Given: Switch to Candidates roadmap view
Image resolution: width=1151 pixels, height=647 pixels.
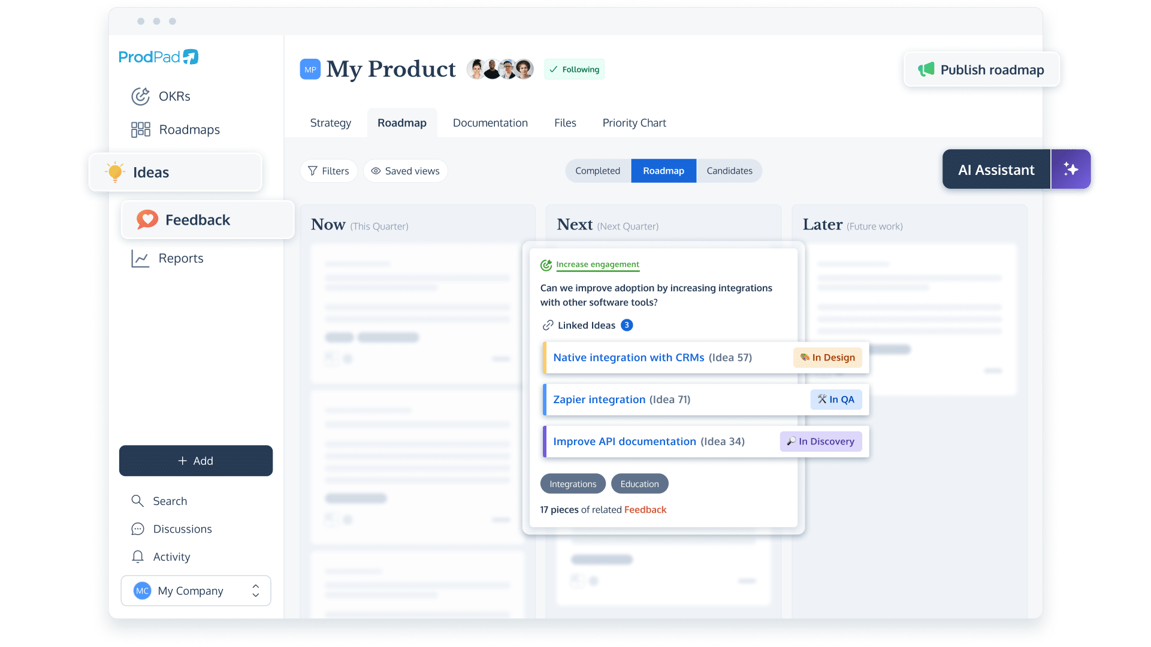Looking at the screenshot, I should tap(727, 171).
